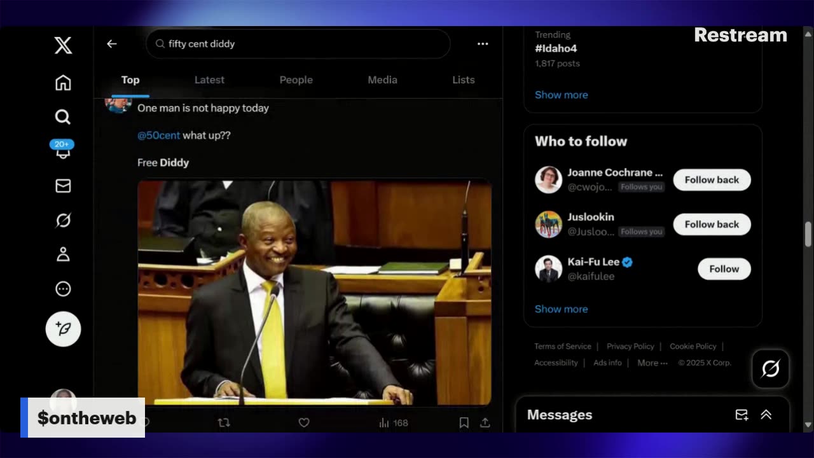Open the #Idaho4 trending topic
Viewport: 814px width, 458px height.
(x=556, y=48)
